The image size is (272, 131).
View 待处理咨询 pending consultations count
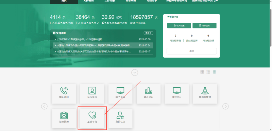pyautogui.click(x=192, y=38)
